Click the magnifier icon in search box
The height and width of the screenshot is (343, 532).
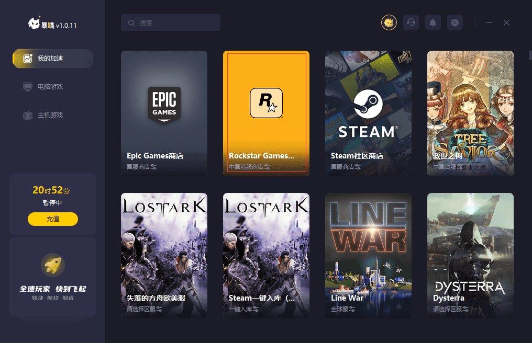coord(131,22)
